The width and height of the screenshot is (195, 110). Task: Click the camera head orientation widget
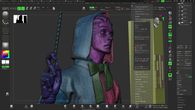(x=157, y=23)
